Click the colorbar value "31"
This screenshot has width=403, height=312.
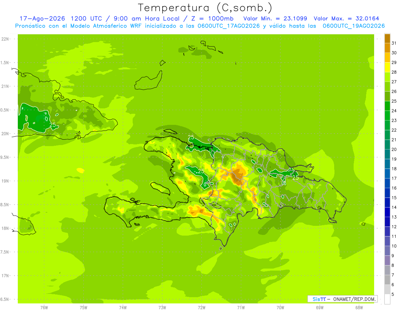tap(394, 43)
